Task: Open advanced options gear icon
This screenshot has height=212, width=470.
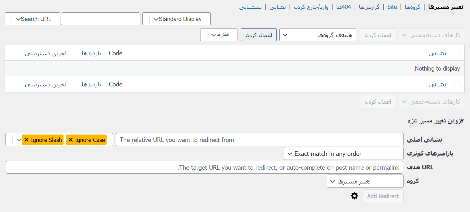Action: coord(354,196)
